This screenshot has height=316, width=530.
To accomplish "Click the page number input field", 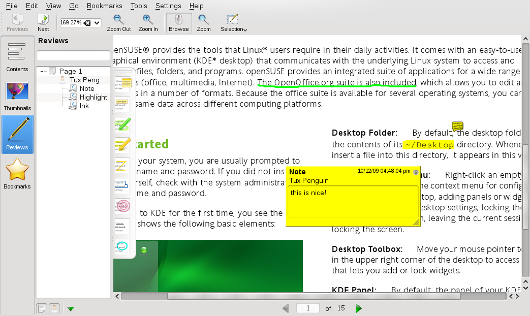I will coord(307,308).
